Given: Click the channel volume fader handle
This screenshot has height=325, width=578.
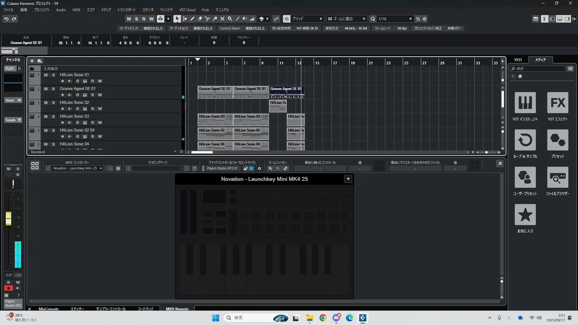Looking at the screenshot, I should pos(8,218).
